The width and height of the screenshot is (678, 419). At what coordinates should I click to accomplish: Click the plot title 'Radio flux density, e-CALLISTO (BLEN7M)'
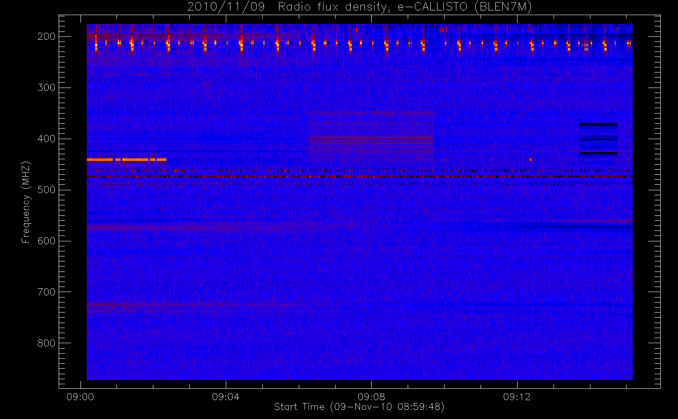(405, 7)
